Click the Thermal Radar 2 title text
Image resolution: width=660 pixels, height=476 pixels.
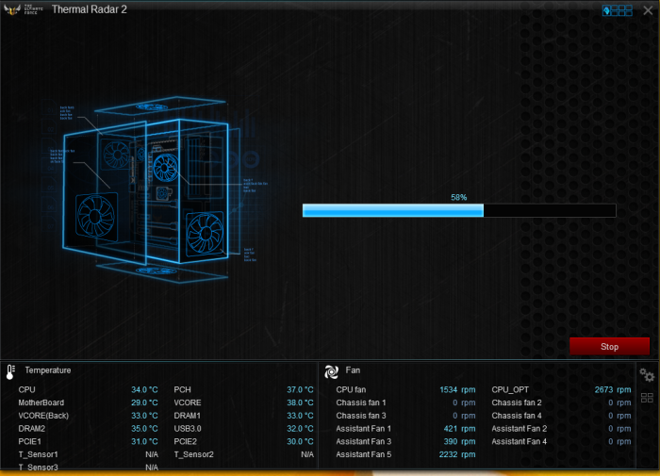(90, 9)
